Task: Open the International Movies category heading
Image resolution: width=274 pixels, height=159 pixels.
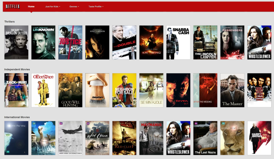Action: point(17,117)
